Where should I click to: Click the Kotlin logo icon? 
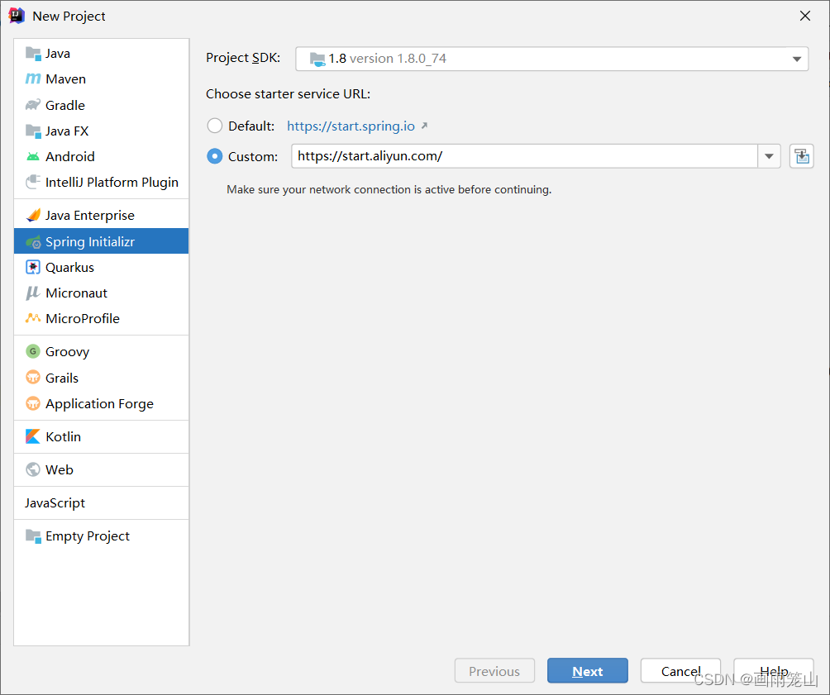[33, 436]
